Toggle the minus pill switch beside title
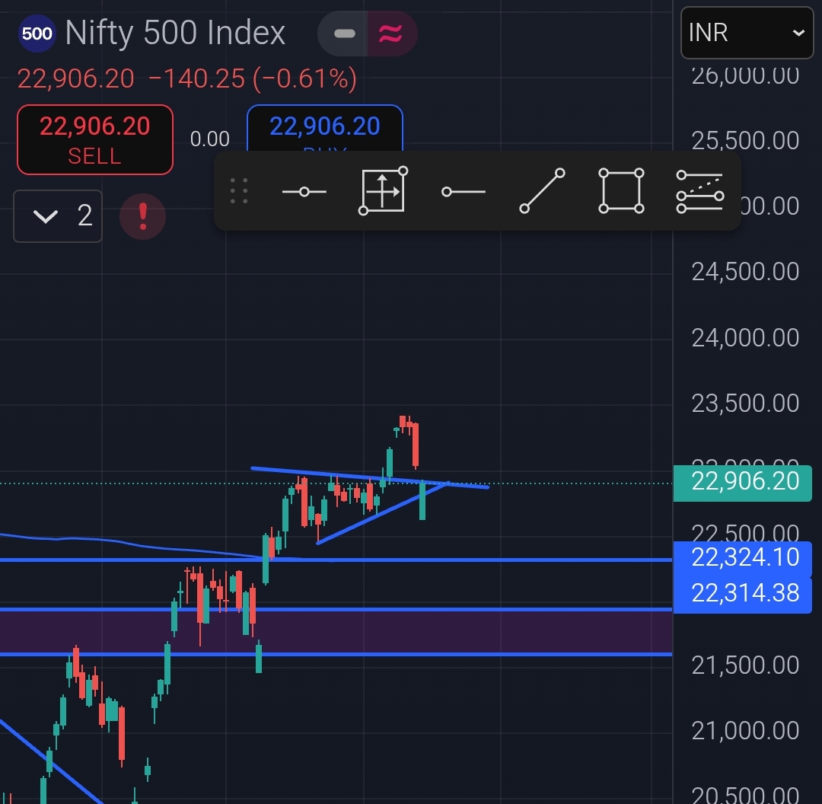Viewport: 822px width, 804px height. pos(345,33)
